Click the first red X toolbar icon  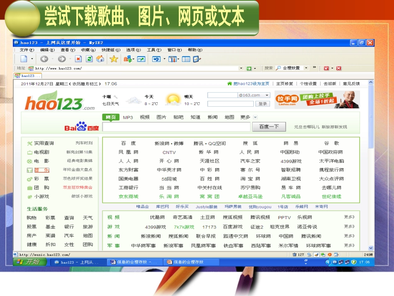pos(326,68)
